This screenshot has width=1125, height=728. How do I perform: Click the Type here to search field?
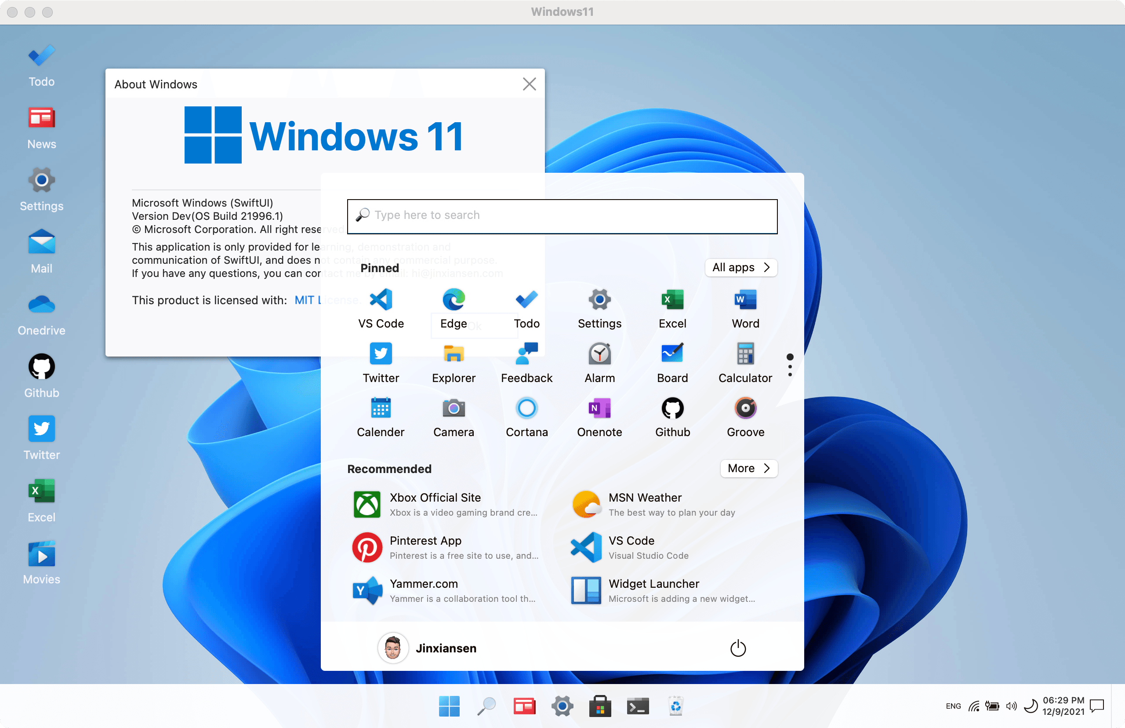[x=562, y=216]
